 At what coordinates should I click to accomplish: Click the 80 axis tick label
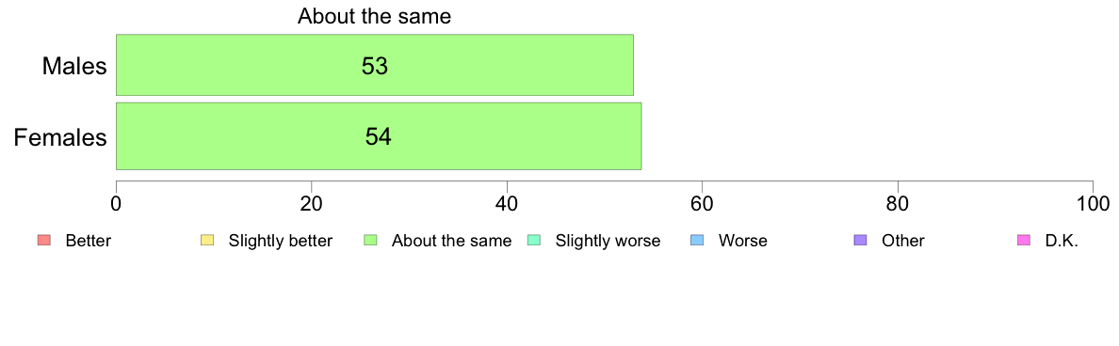[x=898, y=203]
